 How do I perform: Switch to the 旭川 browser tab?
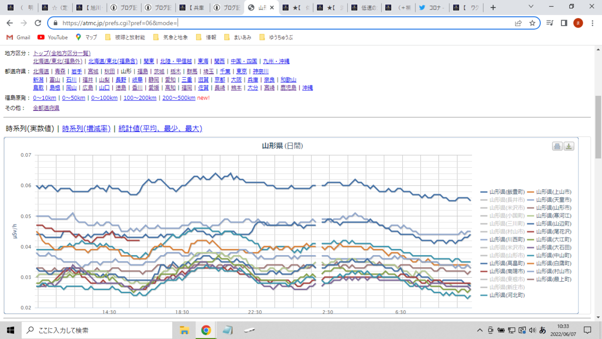tap(90, 8)
